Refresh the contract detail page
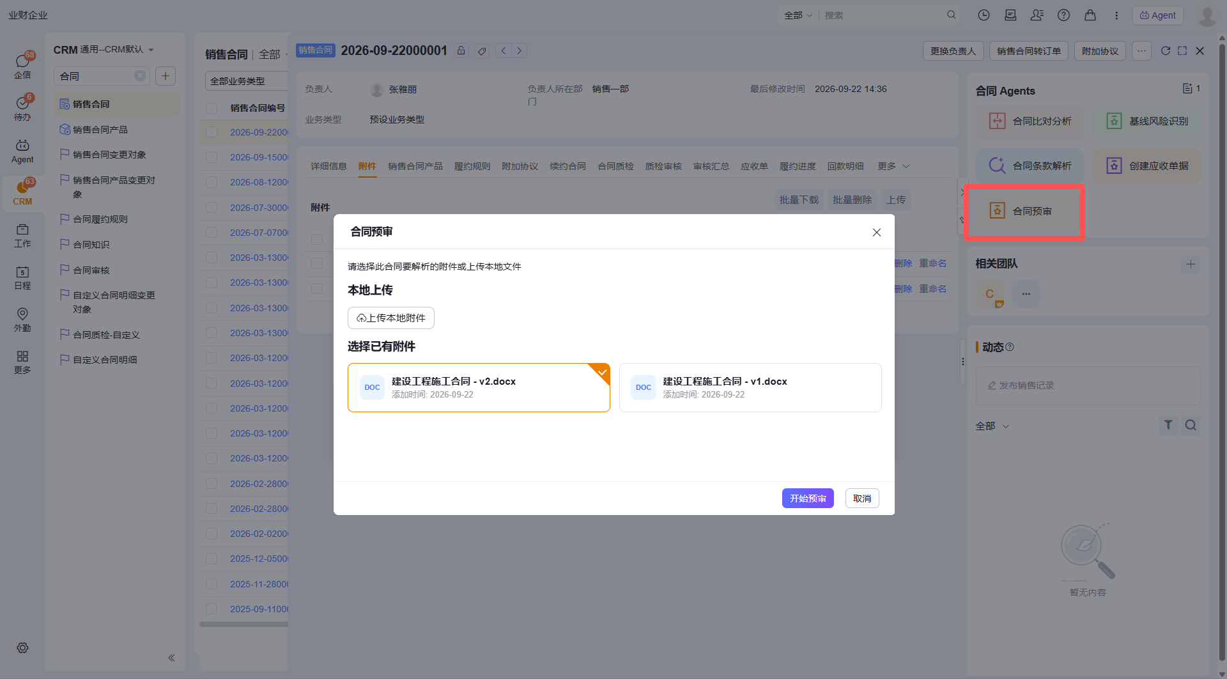 1166,50
